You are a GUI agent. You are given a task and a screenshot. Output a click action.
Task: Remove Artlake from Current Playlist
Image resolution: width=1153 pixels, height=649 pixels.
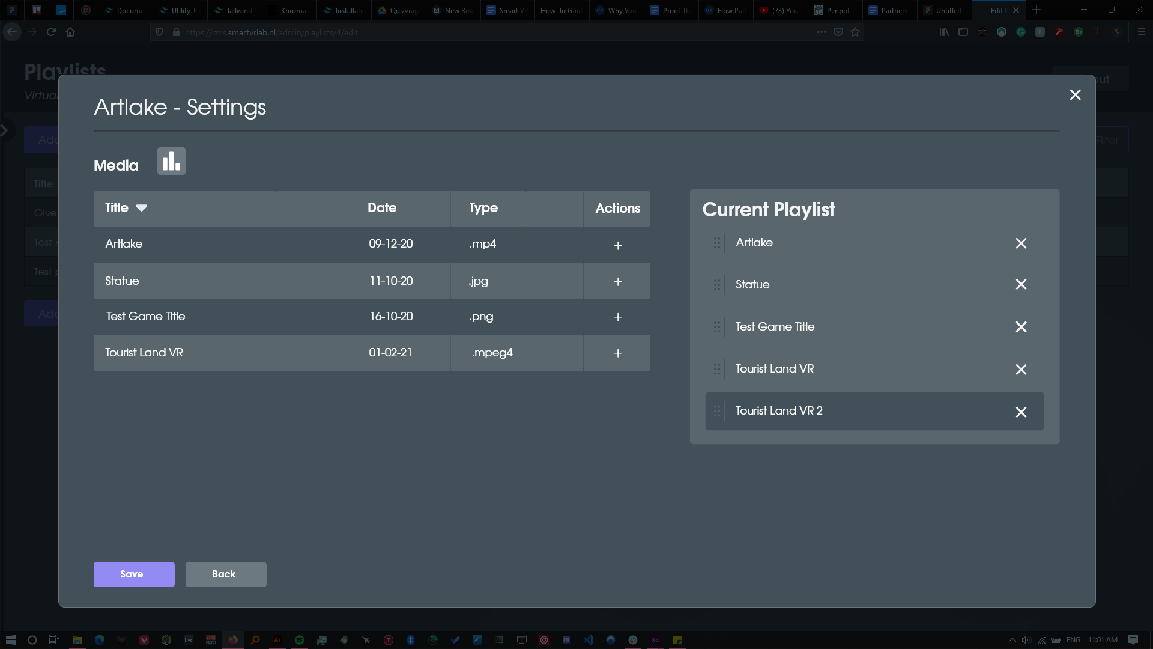1021,243
